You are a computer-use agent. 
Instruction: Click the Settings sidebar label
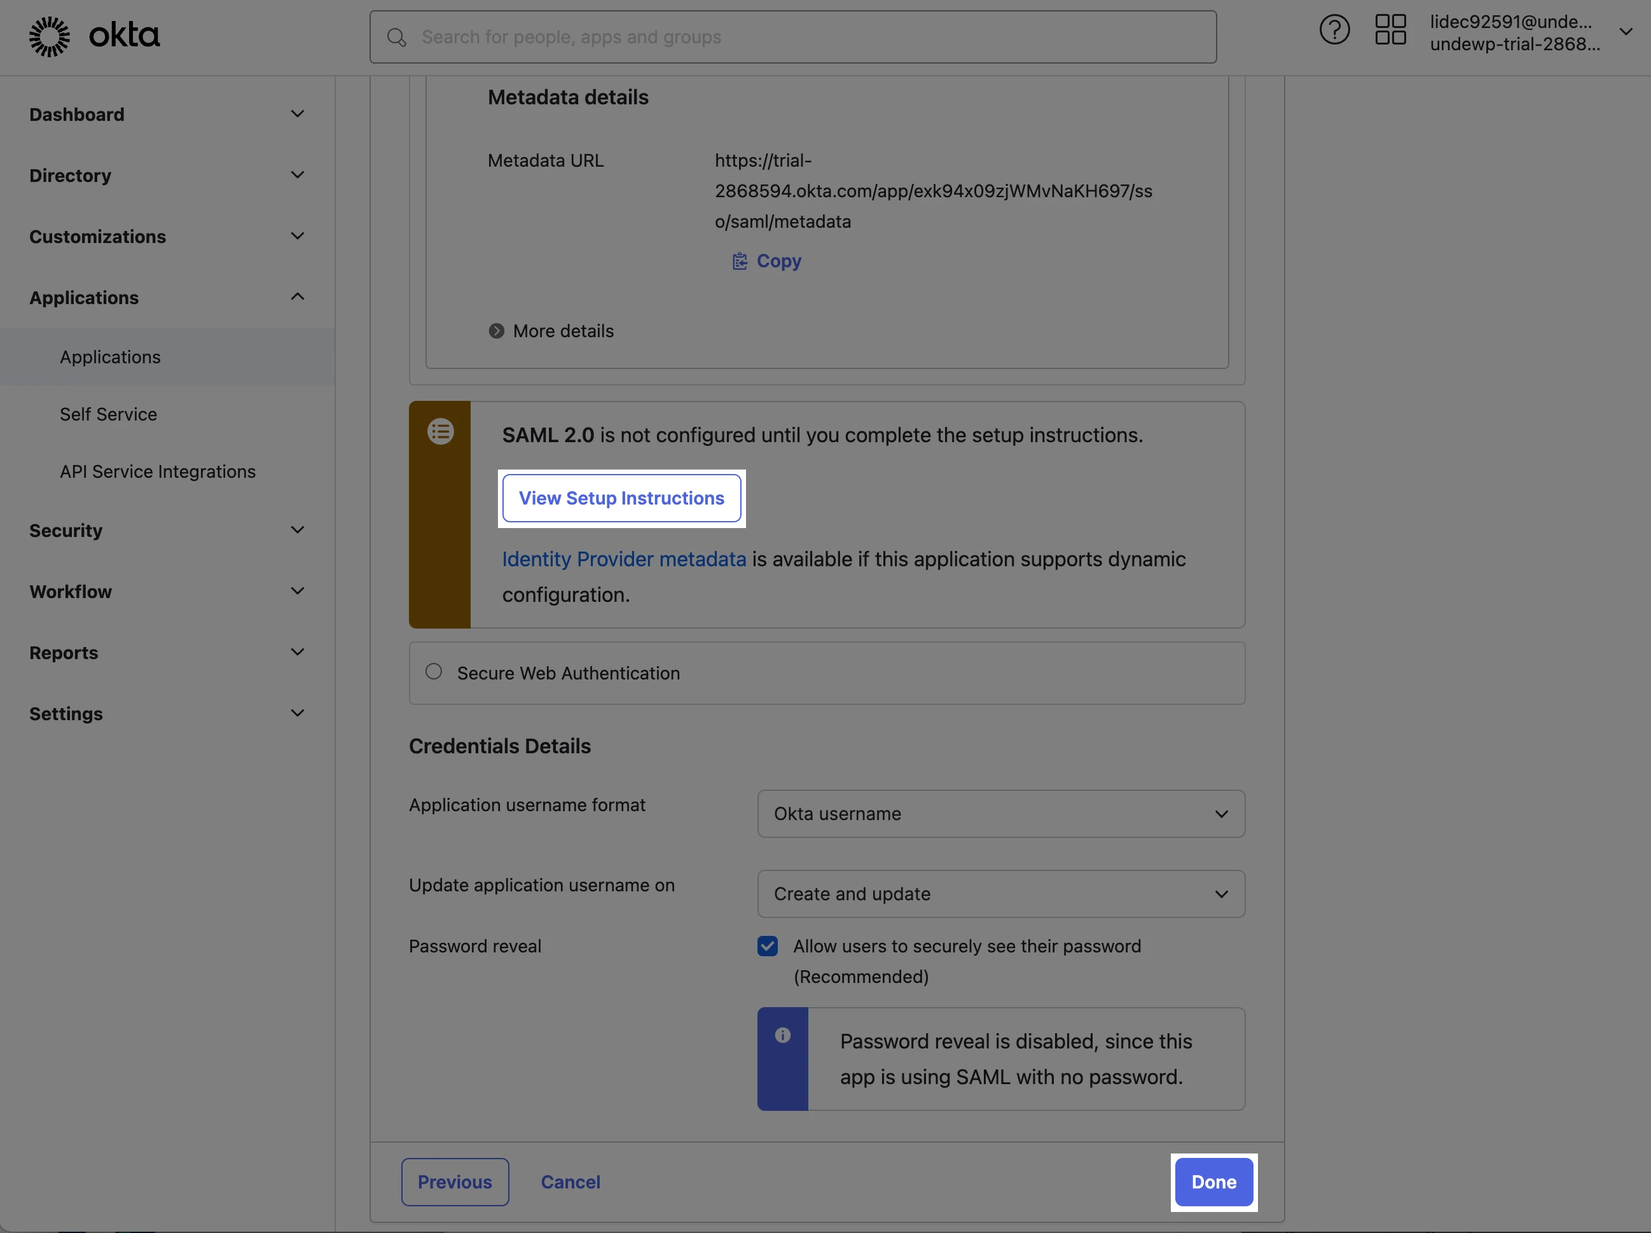coord(66,714)
